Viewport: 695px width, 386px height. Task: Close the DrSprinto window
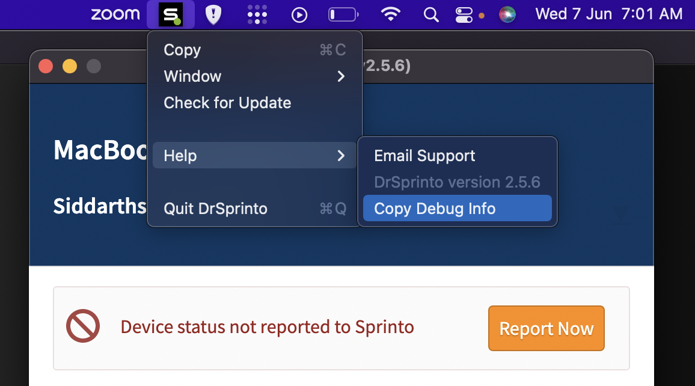point(46,67)
